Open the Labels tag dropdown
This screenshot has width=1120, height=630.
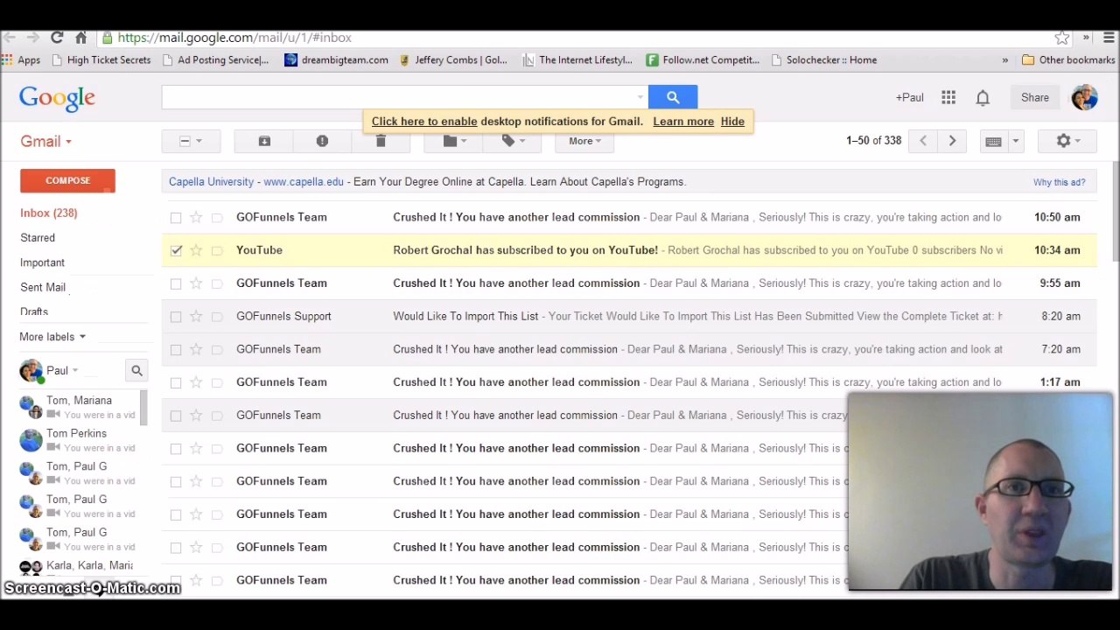coord(513,141)
